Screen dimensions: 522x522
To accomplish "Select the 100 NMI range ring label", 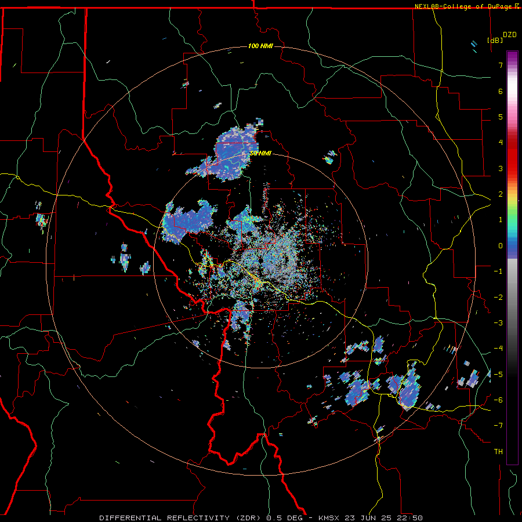I will [x=260, y=46].
